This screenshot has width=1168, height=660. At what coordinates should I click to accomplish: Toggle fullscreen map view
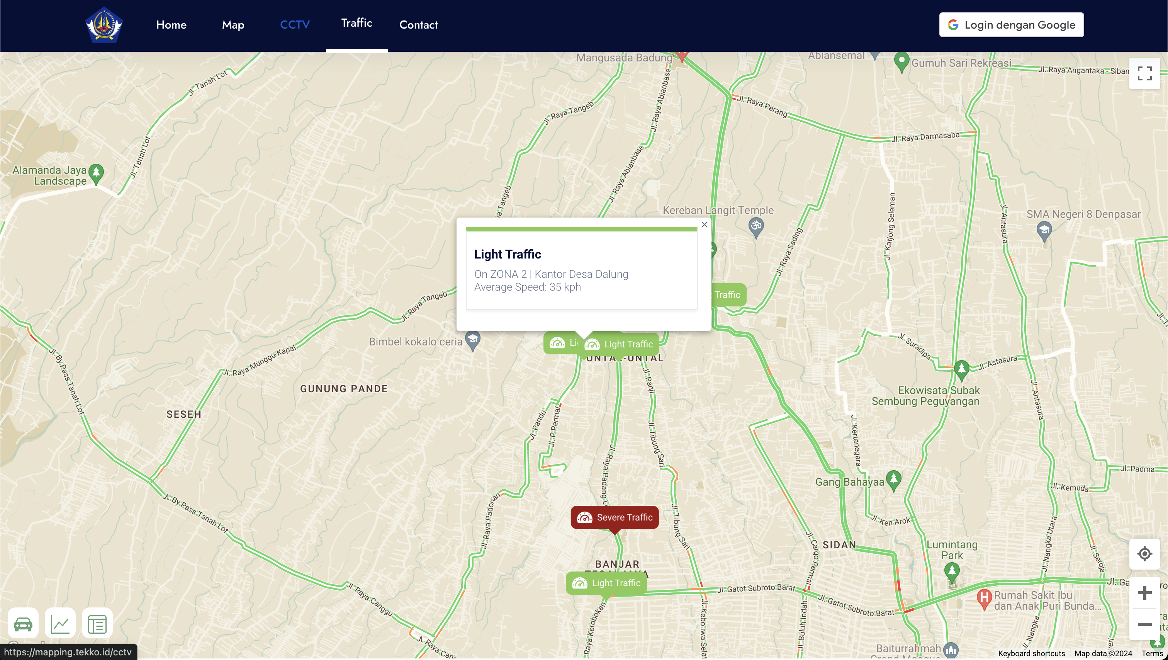click(x=1144, y=73)
